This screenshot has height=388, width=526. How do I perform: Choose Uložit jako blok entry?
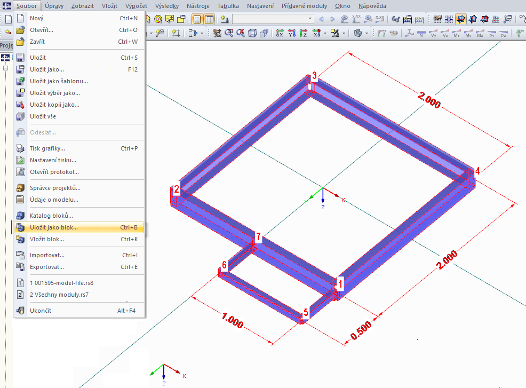(79, 227)
